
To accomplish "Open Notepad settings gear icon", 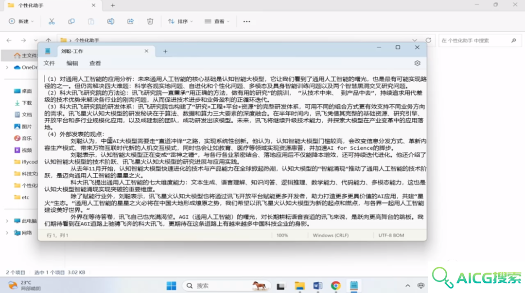I will coord(417,63).
